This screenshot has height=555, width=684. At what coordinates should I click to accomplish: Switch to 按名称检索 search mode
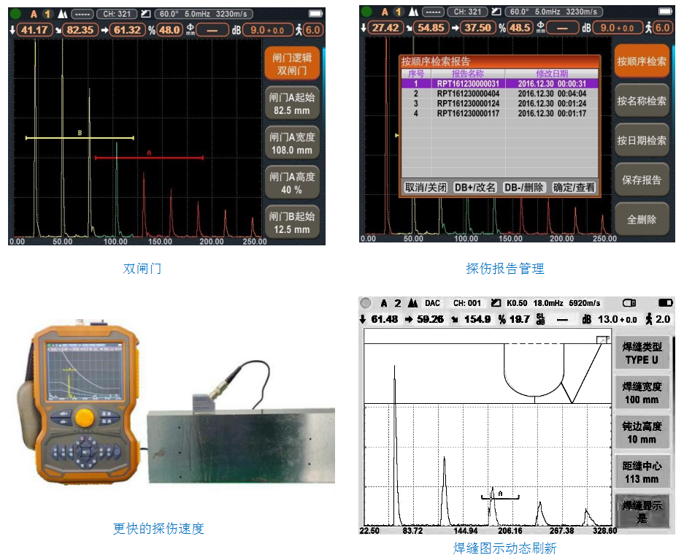click(641, 101)
